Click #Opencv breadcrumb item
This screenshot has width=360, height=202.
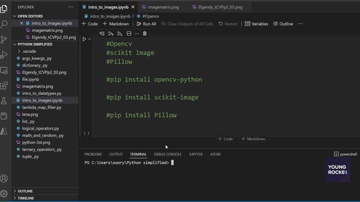[148, 16]
